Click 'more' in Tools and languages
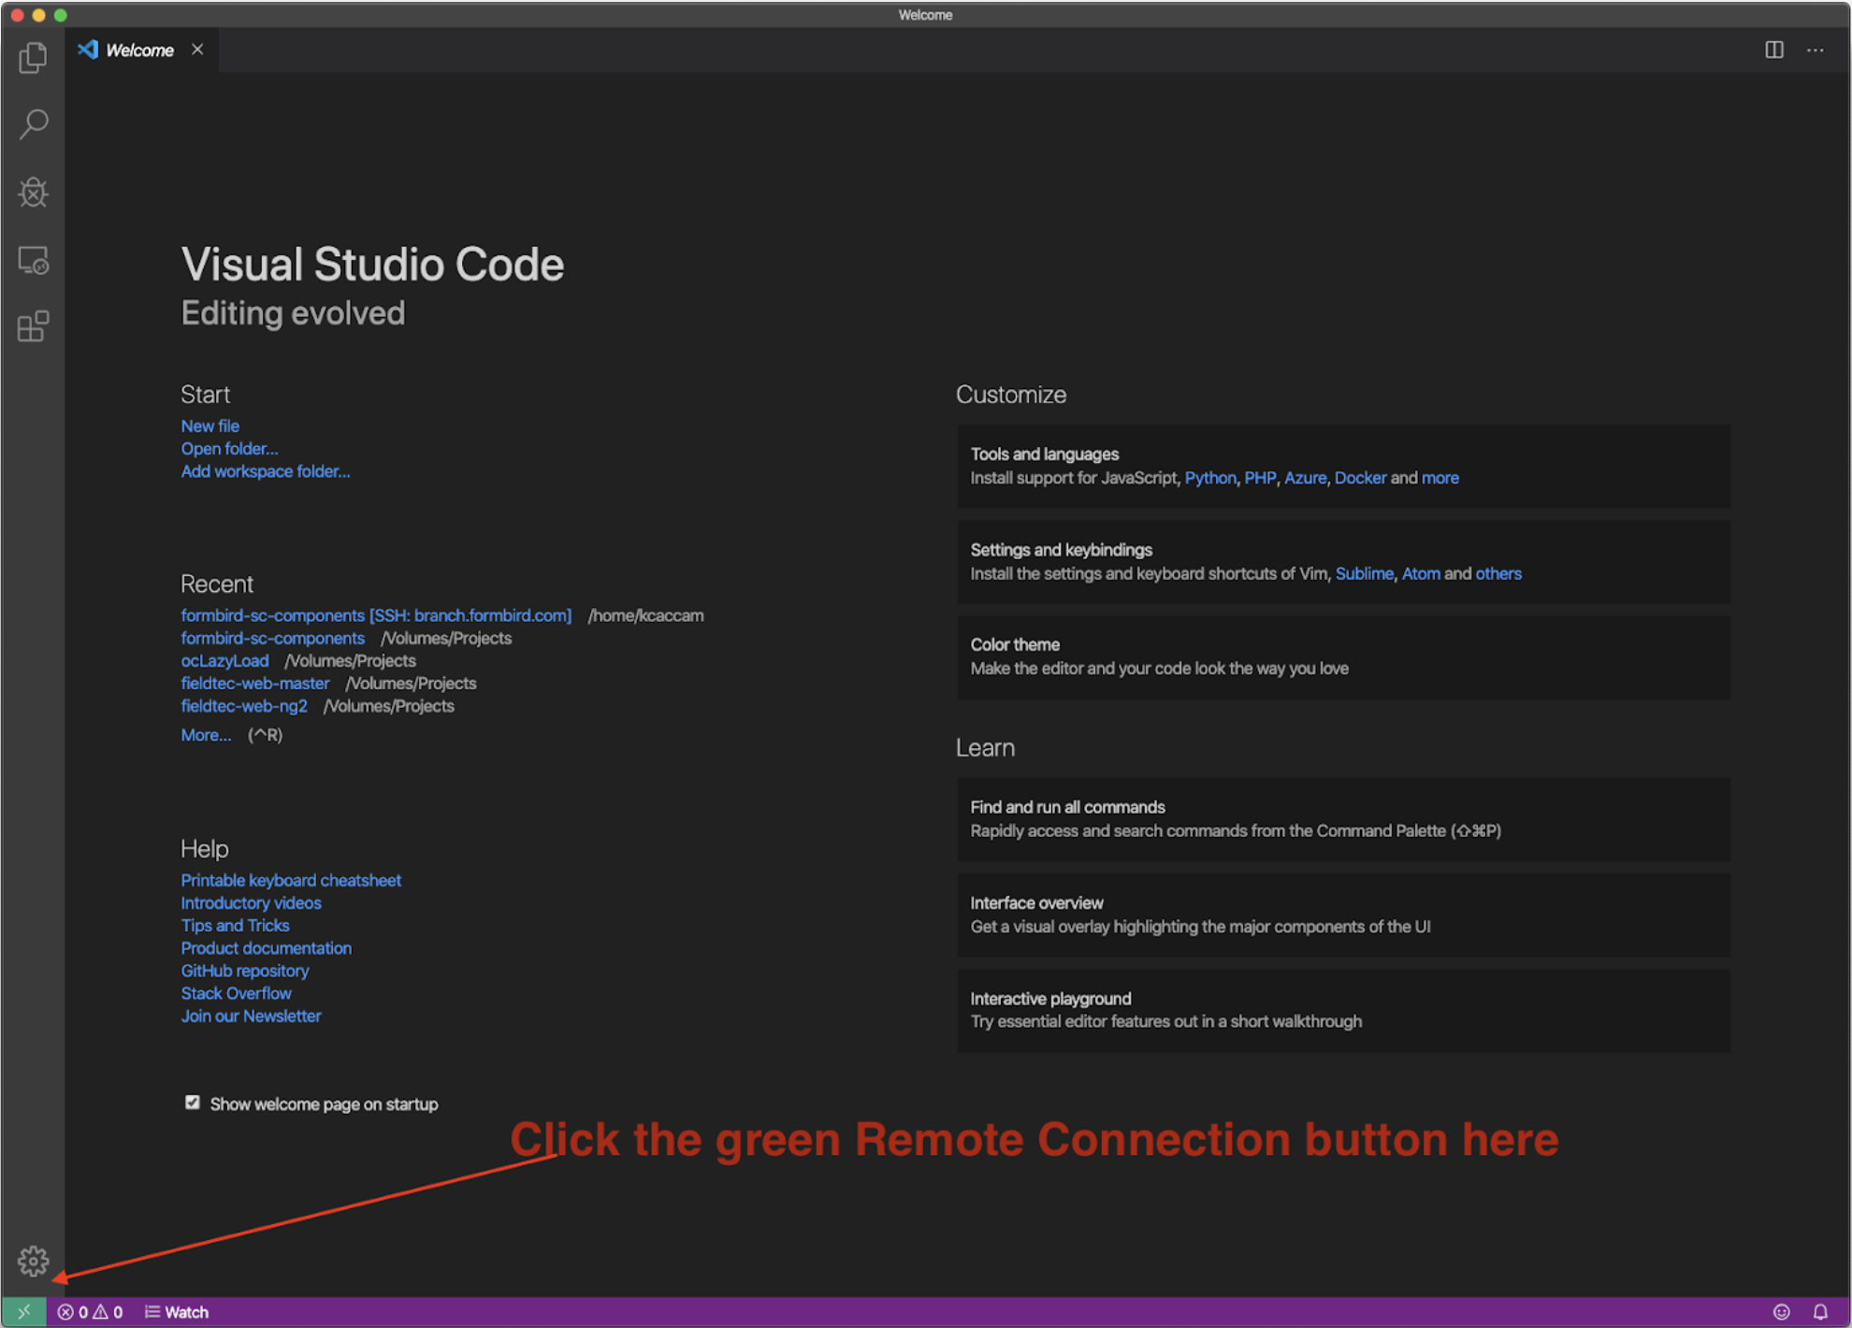This screenshot has width=1852, height=1328. [x=1440, y=478]
